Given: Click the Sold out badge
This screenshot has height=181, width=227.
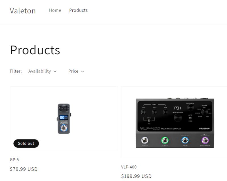Looking at the screenshot, I should [26, 143].
